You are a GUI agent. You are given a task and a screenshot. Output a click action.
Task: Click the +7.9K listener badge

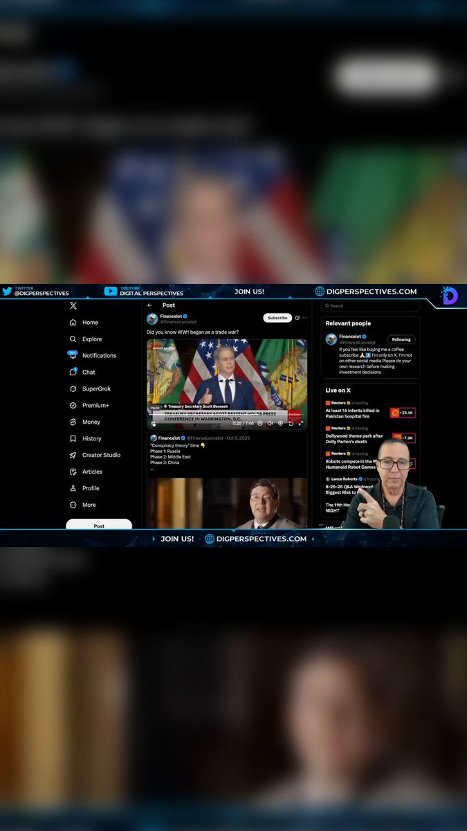[403, 438]
